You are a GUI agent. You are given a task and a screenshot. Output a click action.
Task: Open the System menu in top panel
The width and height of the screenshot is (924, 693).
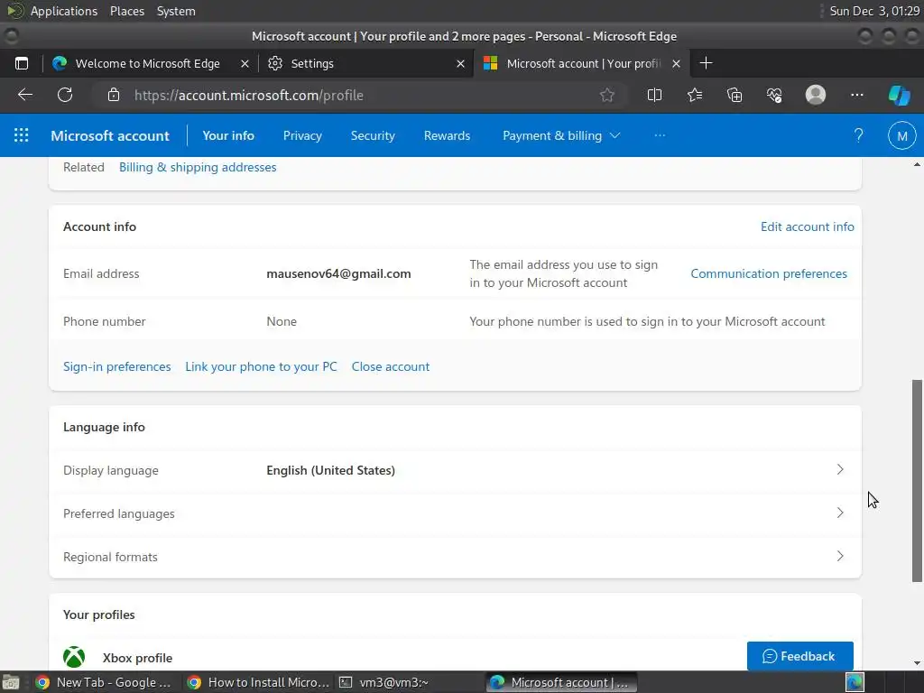point(176,11)
